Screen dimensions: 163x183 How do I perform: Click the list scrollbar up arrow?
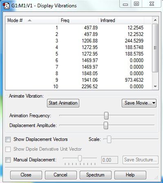[x=155, y=20]
